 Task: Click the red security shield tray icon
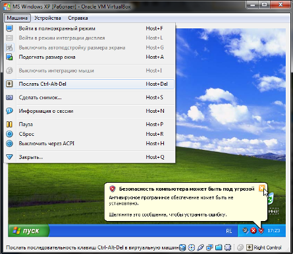[261, 231]
